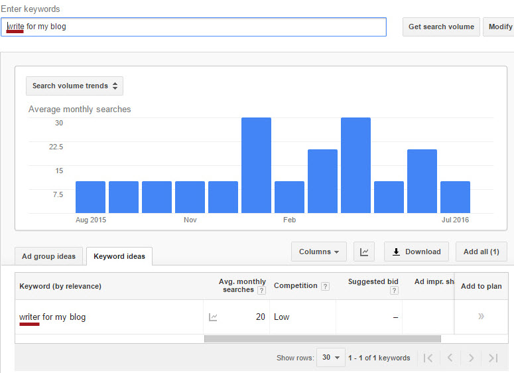This screenshot has height=373, width=514.
Task: Go to previous page of results
Action: tap(450, 358)
